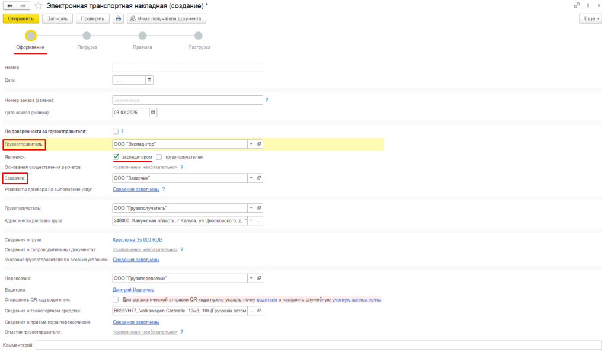
Task: Expand the delivery address dropdown
Action: click(x=251, y=221)
